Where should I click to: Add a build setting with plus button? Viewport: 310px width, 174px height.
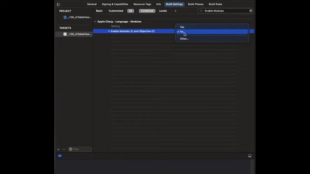(x=175, y=11)
